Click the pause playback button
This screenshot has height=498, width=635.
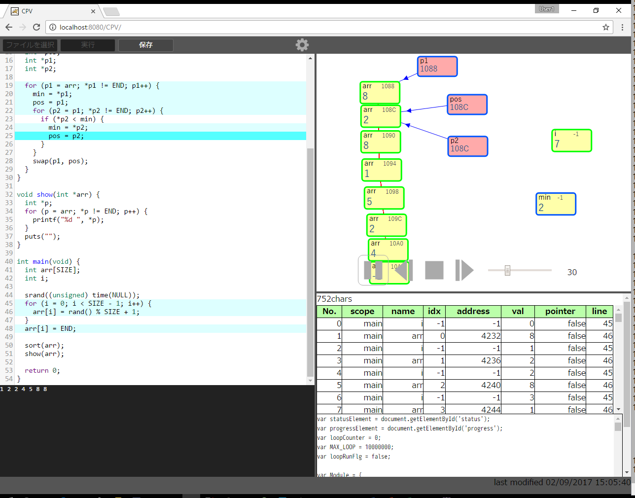click(x=373, y=270)
